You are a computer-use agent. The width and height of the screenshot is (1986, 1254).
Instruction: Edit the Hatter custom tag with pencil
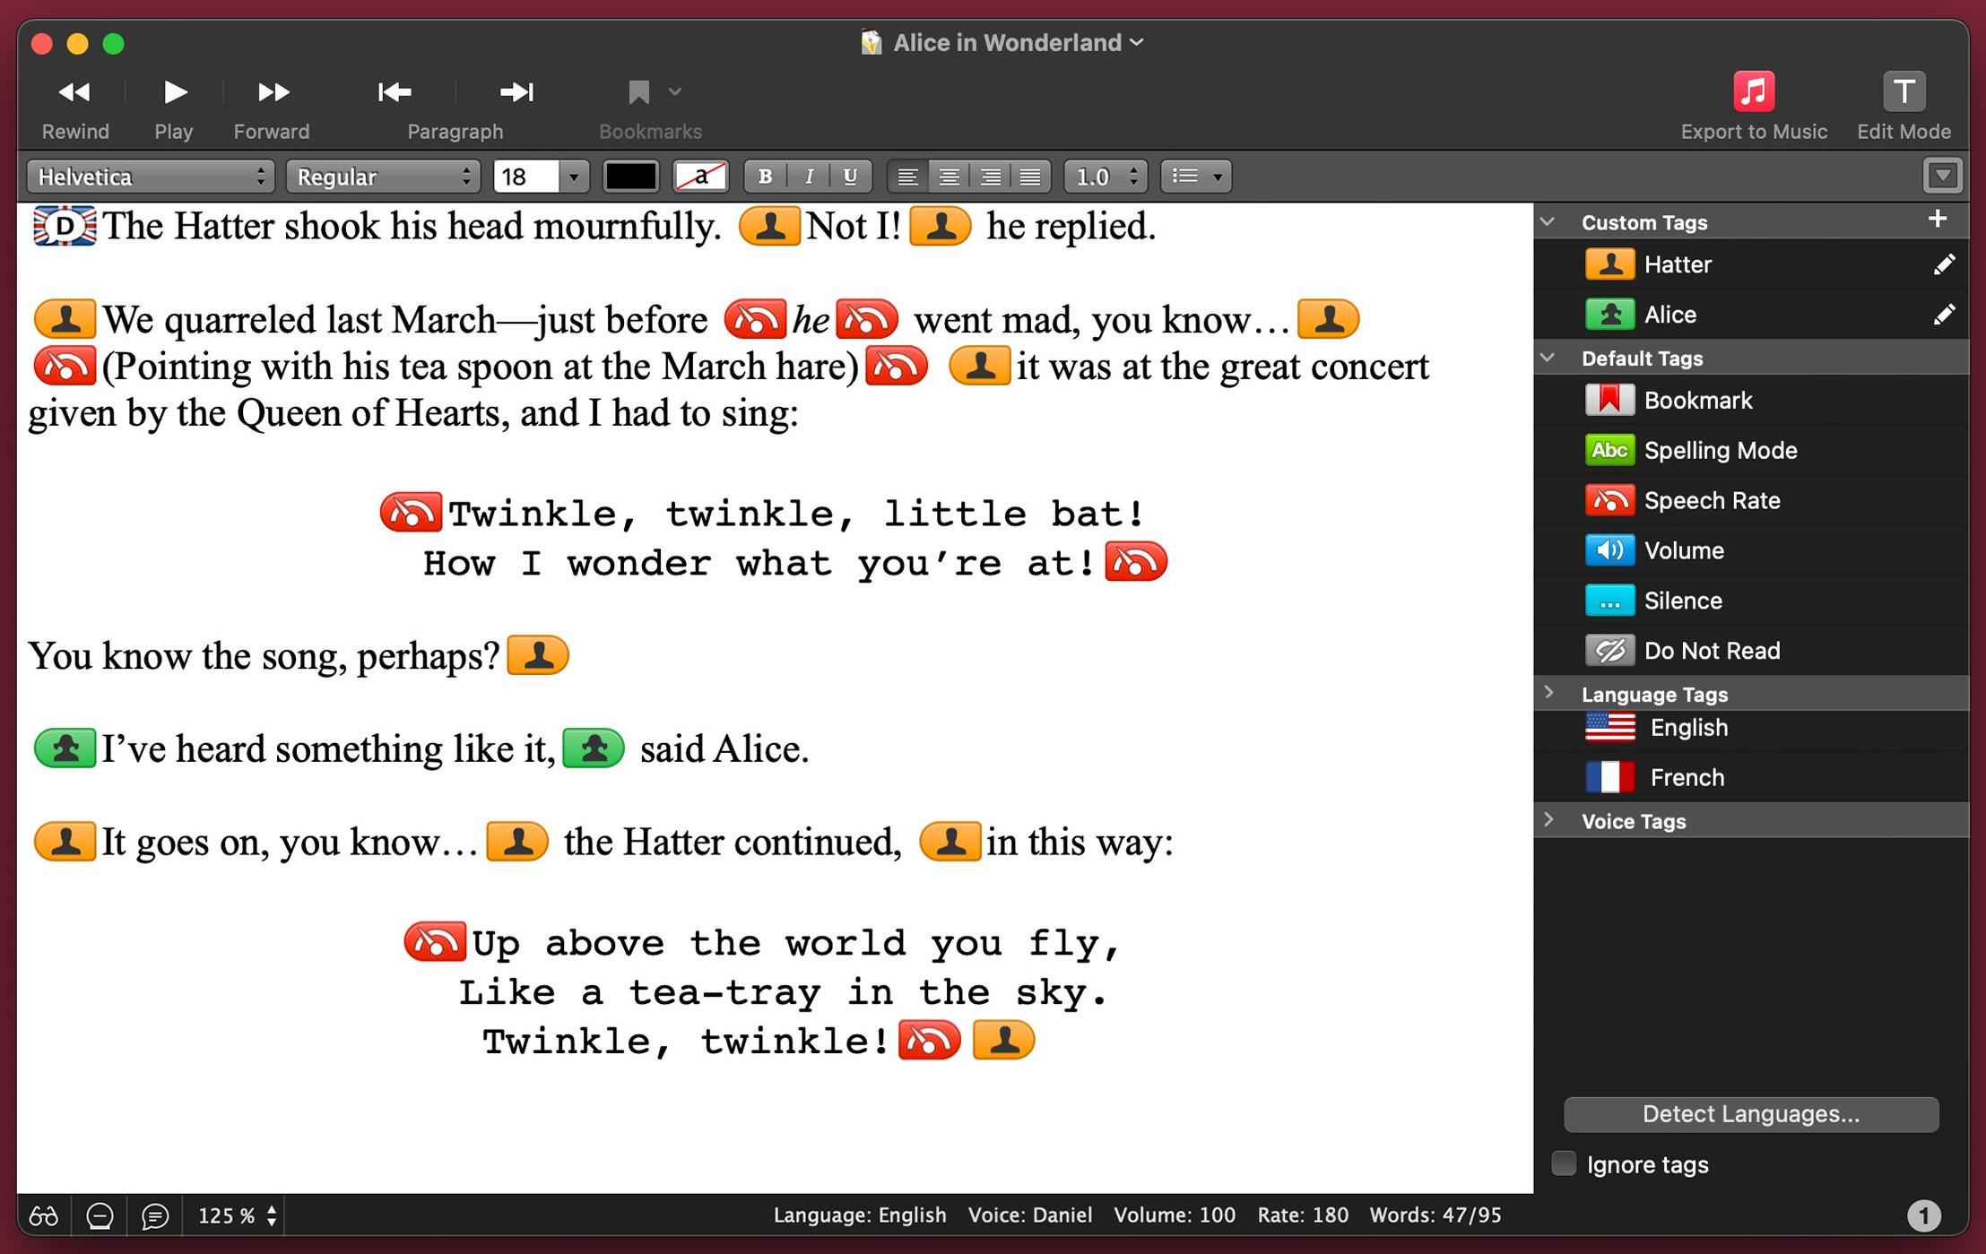click(1943, 264)
